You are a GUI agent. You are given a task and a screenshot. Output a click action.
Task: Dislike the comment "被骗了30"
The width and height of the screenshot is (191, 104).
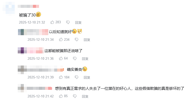68,22
